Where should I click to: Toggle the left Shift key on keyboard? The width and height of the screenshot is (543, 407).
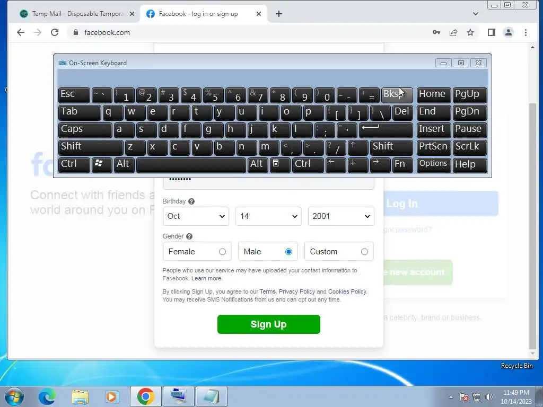(91, 147)
